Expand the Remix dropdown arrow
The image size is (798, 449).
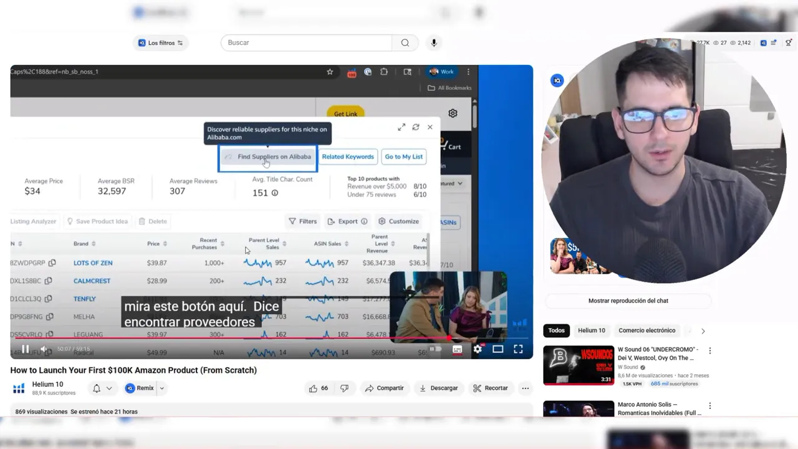pyautogui.click(x=161, y=388)
